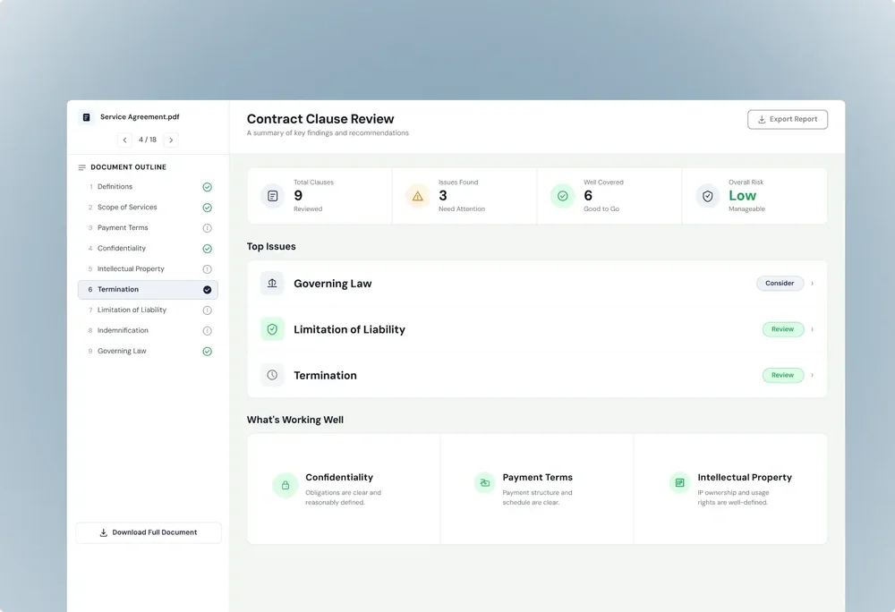Click the info icon beside Indemnification

208,331
